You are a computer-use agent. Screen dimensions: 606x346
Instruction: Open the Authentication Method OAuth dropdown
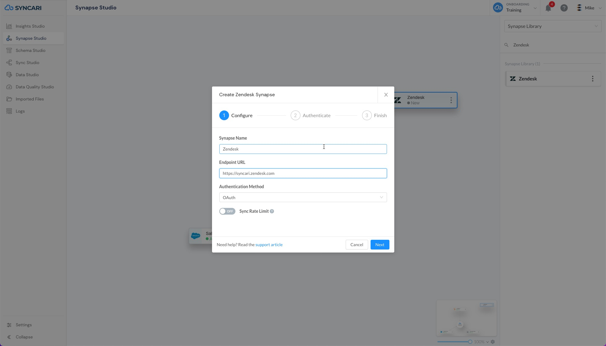[x=303, y=198]
